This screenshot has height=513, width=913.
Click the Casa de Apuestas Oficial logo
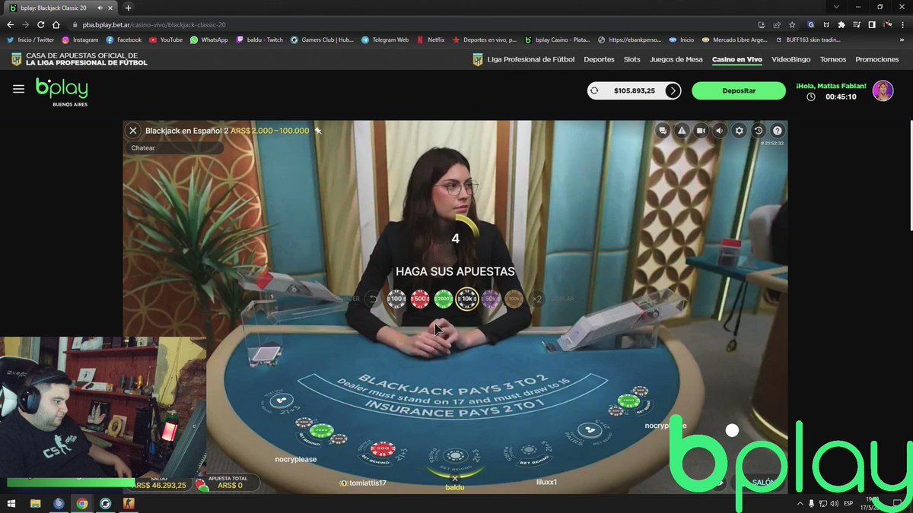point(79,59)
